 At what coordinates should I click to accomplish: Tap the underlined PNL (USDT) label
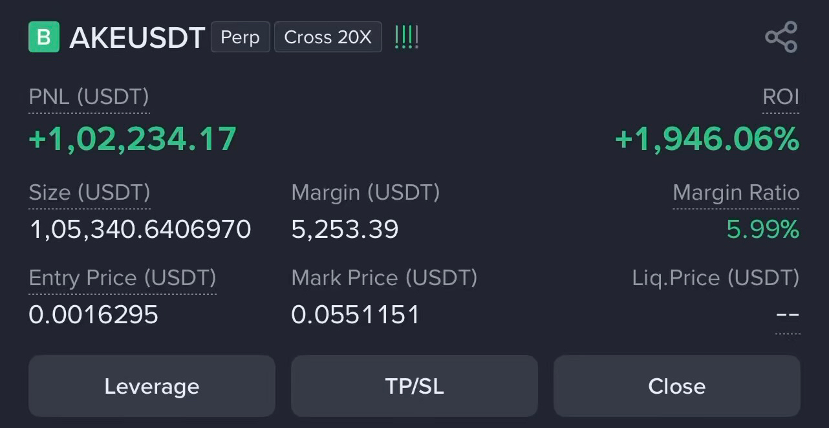(89, 97)
